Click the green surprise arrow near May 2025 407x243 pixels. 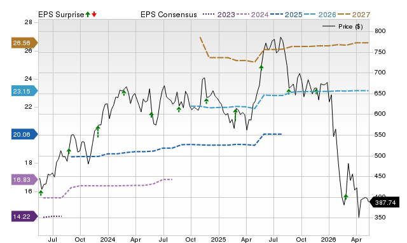click(x=261, y=68)
